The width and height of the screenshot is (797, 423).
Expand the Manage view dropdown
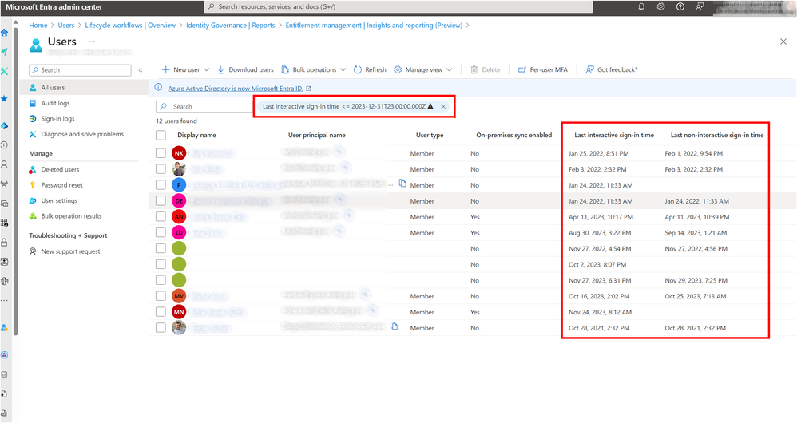point(450,69)
